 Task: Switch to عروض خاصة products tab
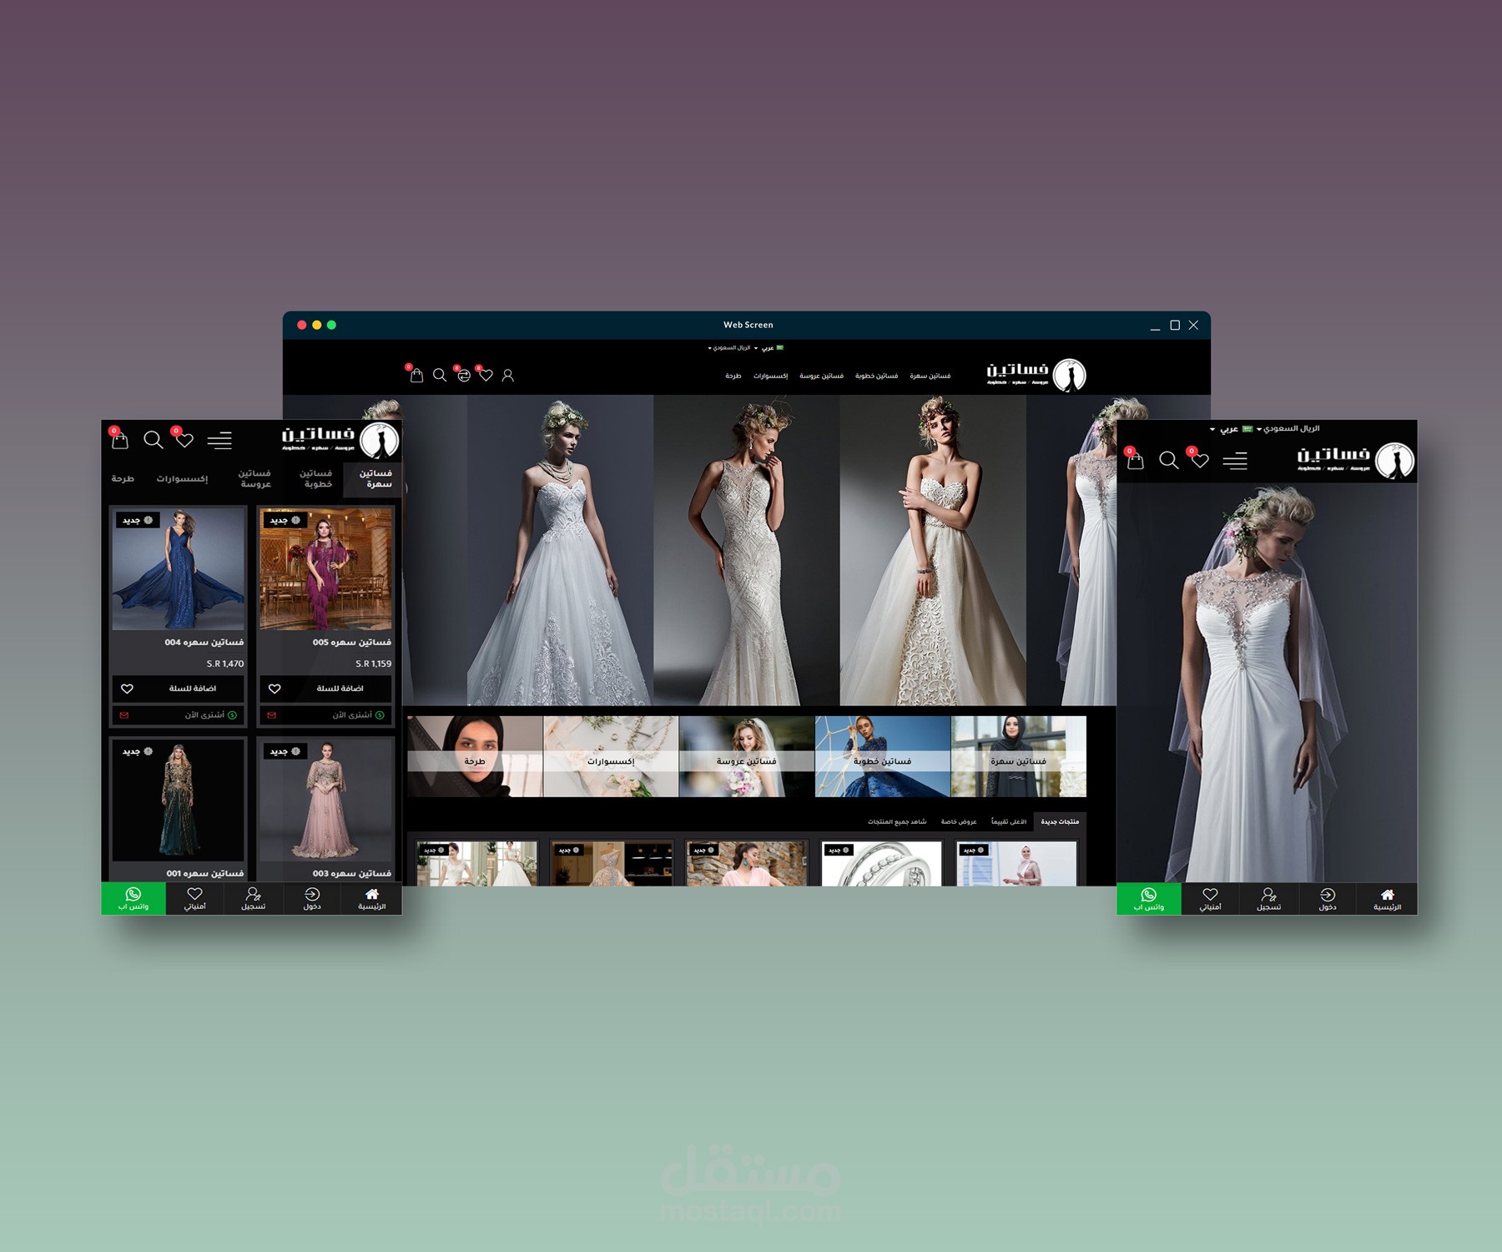[959, 822]
